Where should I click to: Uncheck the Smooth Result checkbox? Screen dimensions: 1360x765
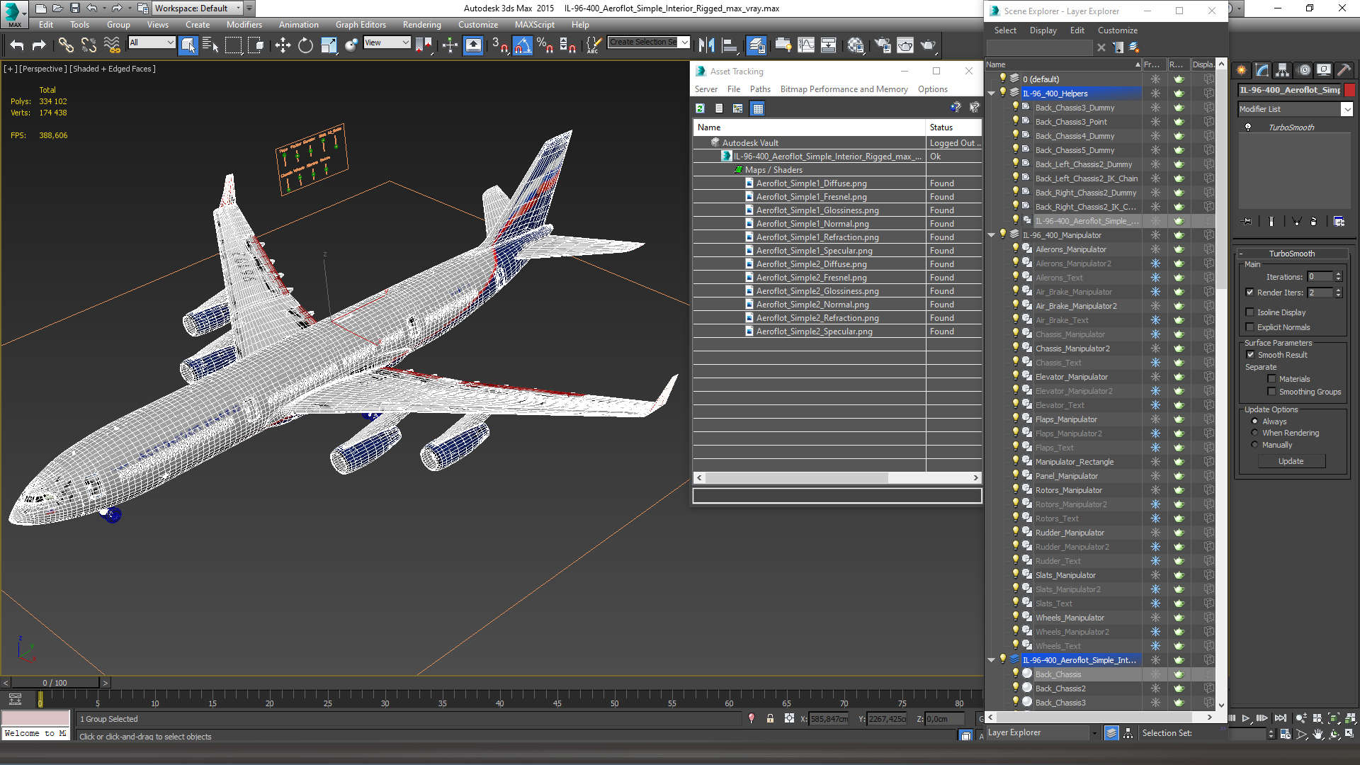pos(1250,355)
